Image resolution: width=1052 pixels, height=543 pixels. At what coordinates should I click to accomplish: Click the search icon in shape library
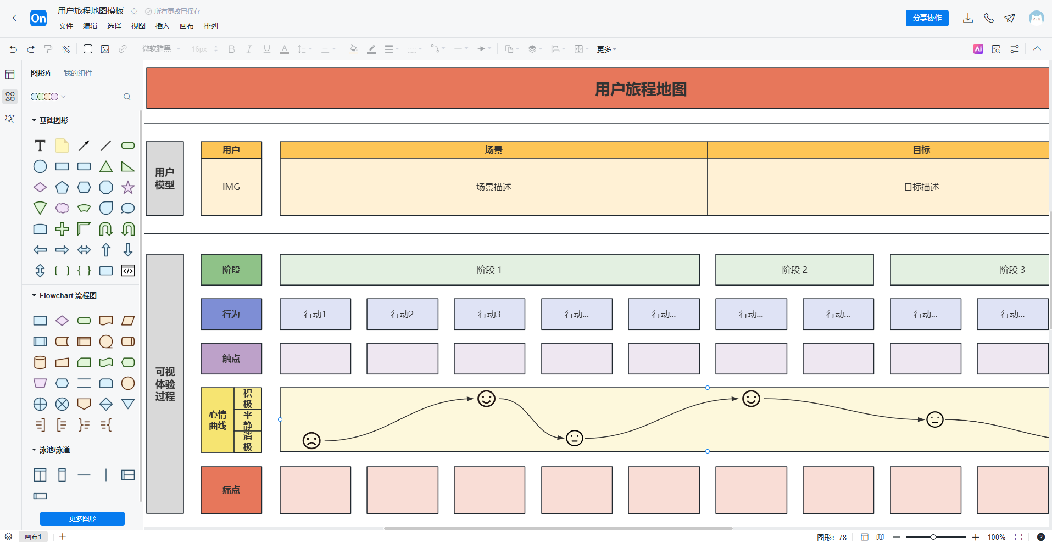coord(127,97)
